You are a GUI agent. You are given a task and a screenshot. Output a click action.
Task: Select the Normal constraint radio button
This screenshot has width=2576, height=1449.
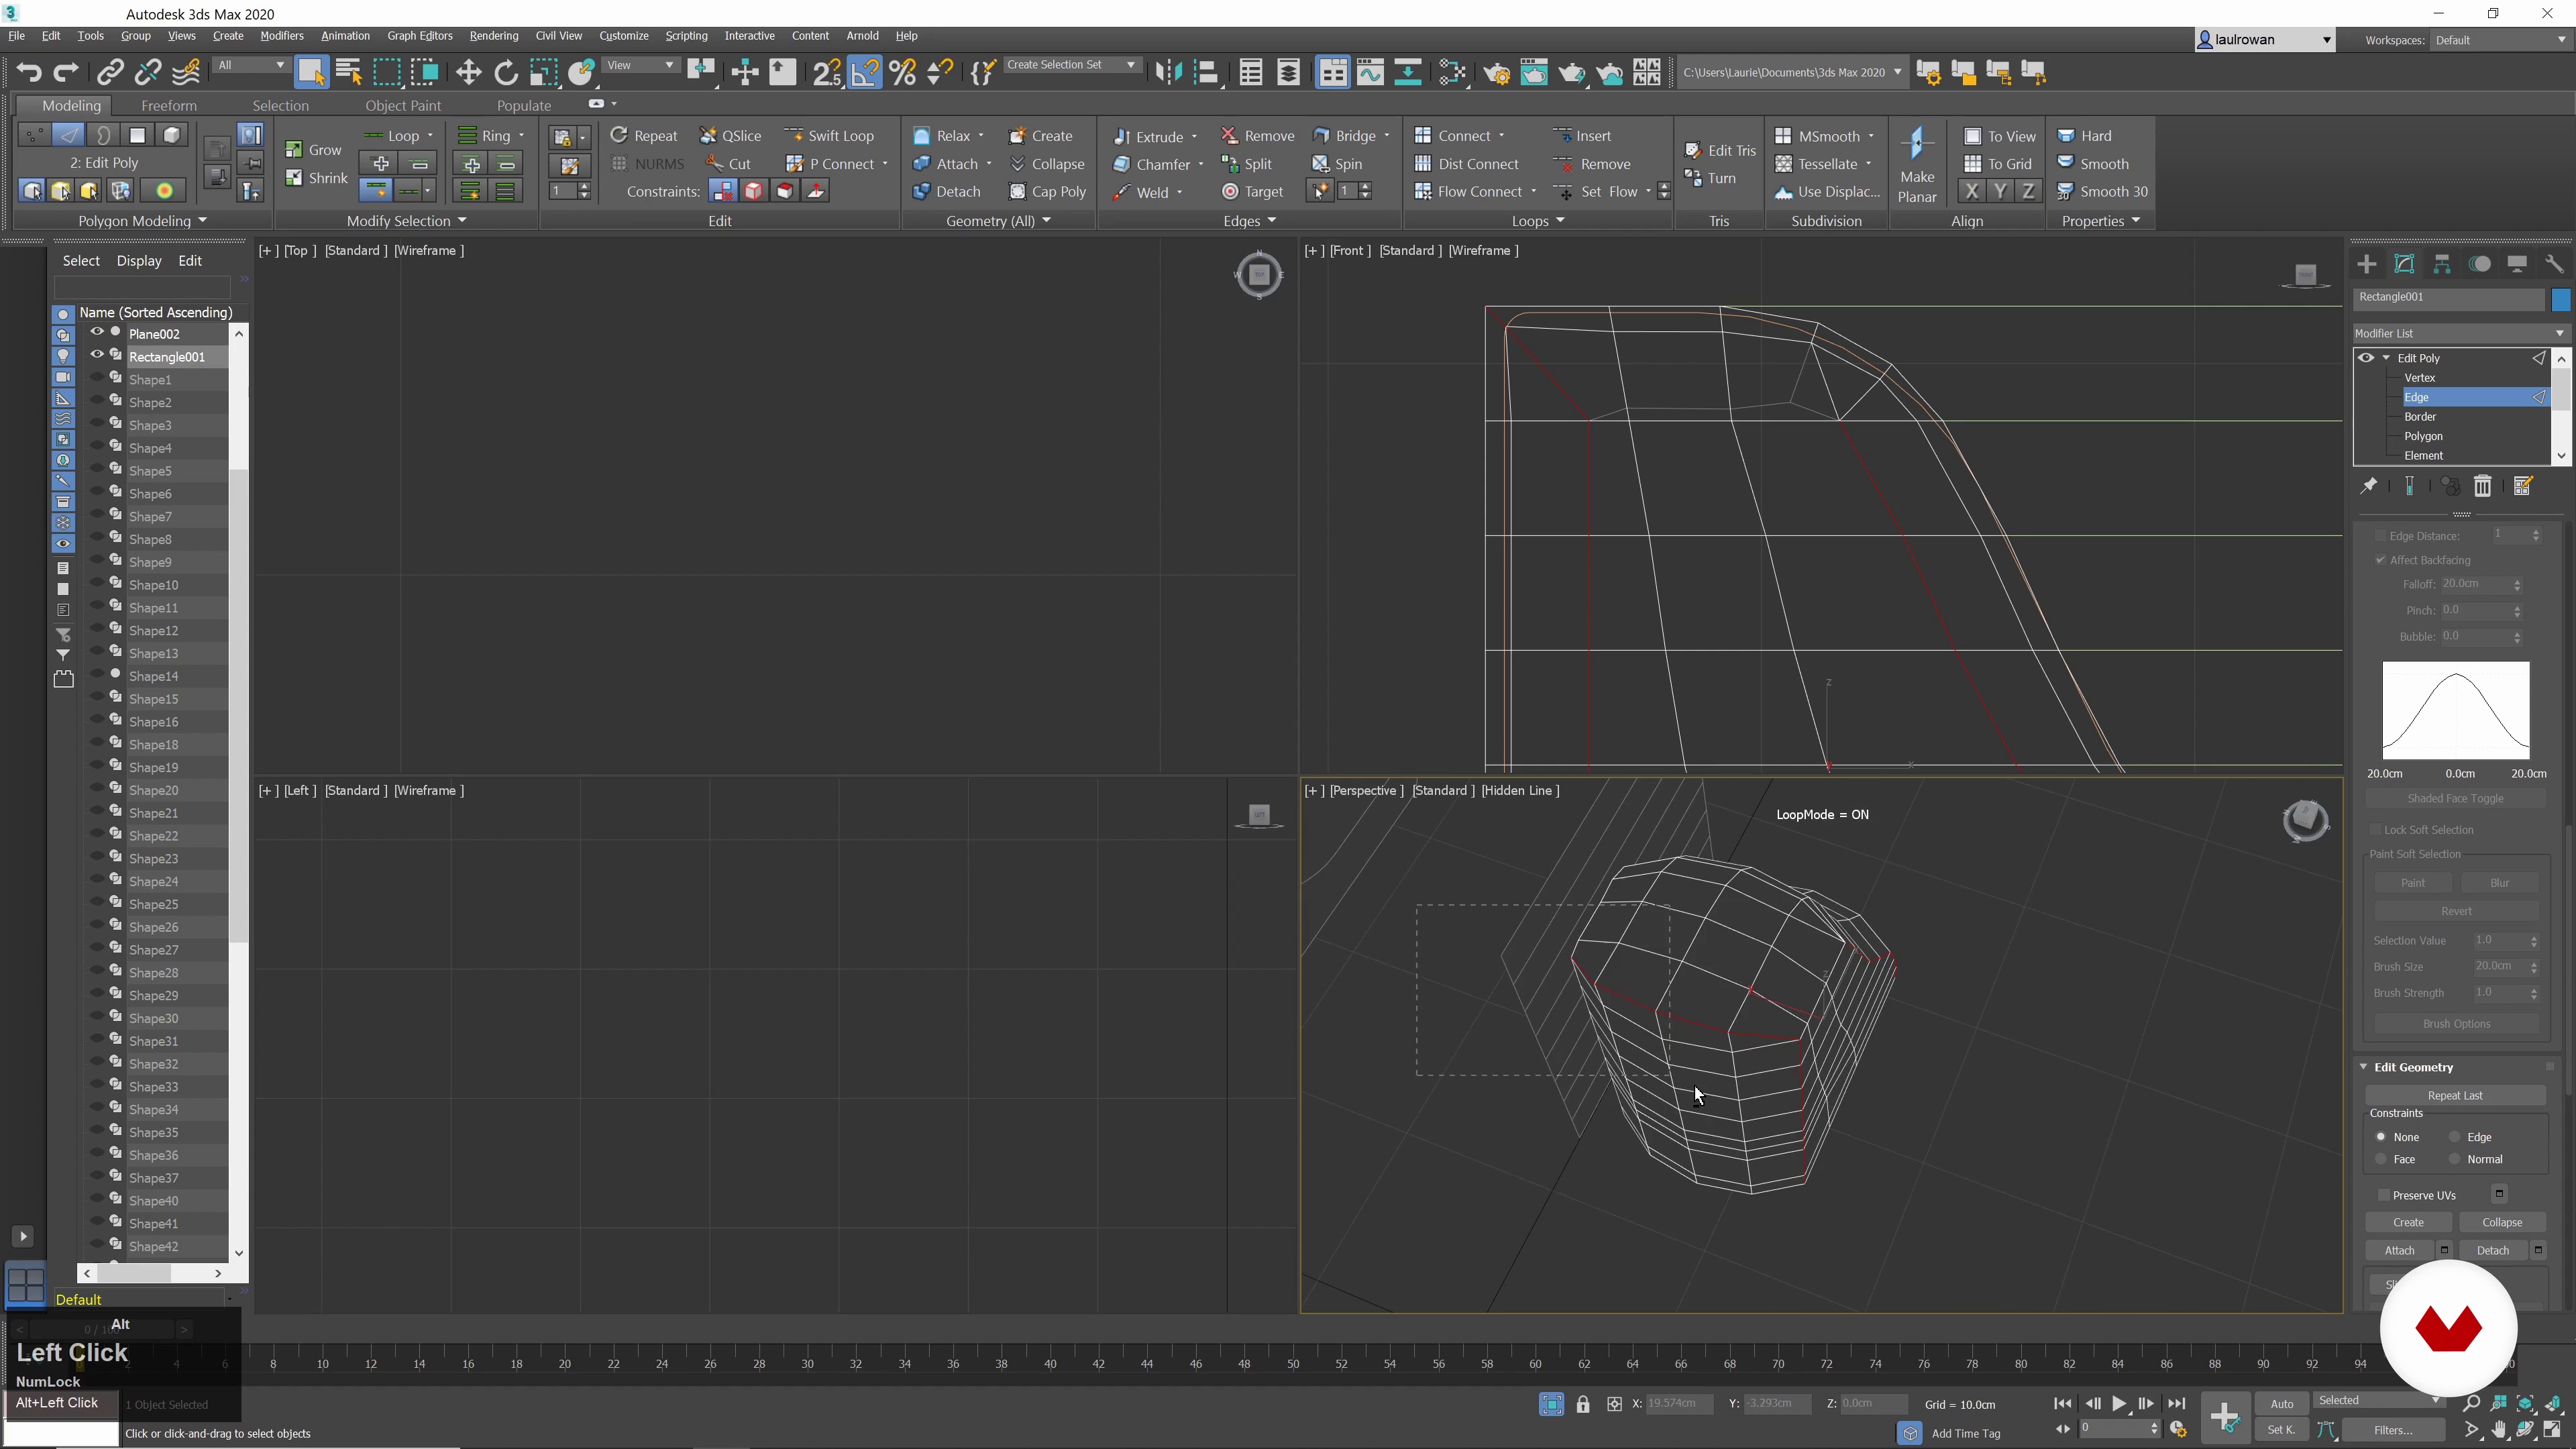pos(2454,1159)
